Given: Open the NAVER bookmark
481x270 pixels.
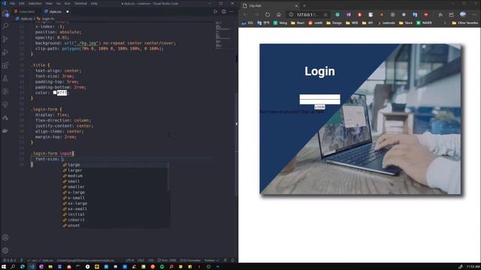Looking at the screenshot, I should click(424, 22).
